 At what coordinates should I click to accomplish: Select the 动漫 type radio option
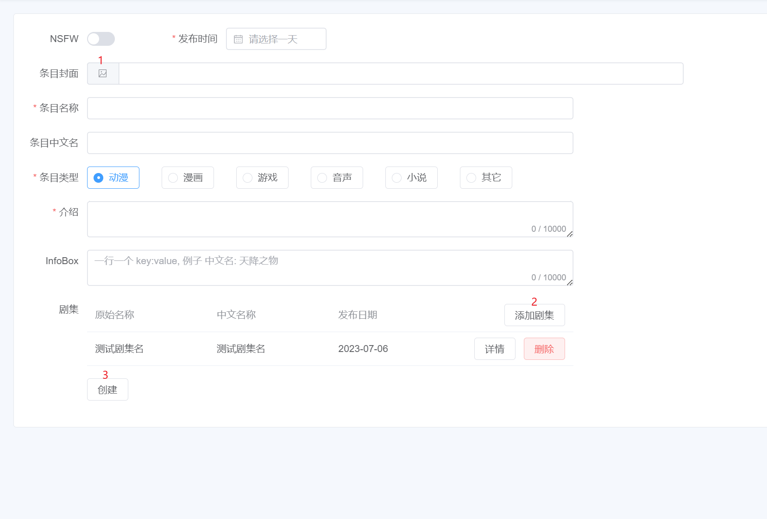click(113, 178)
